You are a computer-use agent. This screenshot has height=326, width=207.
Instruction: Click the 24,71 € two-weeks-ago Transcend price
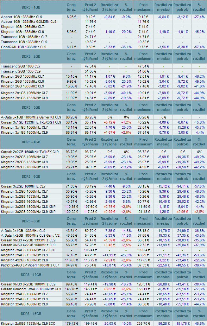[90, 37]
